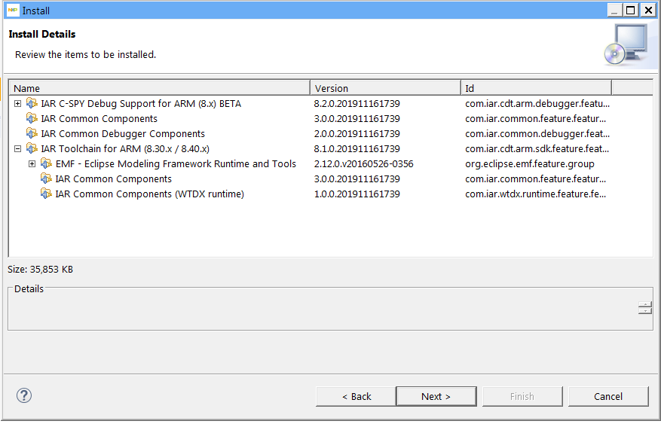Viewport: 661px width, 424px height.
Task: Expand the EMF Eclipse Modeling Framework node
Action: click(32, 163)
